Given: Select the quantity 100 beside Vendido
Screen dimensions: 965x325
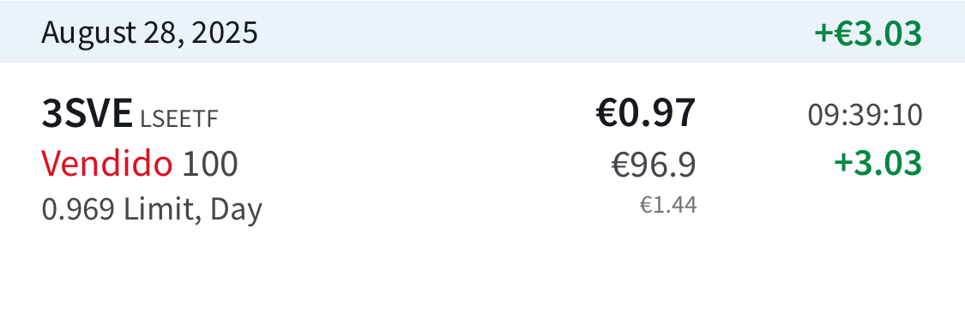Looking at the screenshot, I should 210,165.
